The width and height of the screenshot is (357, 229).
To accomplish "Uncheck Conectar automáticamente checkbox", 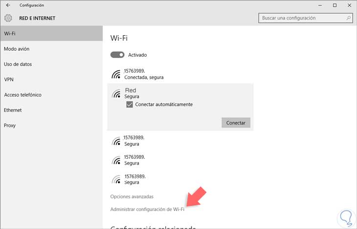I will 130,104.
